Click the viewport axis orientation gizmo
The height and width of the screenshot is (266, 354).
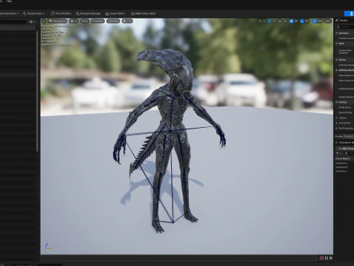[48, 247]
